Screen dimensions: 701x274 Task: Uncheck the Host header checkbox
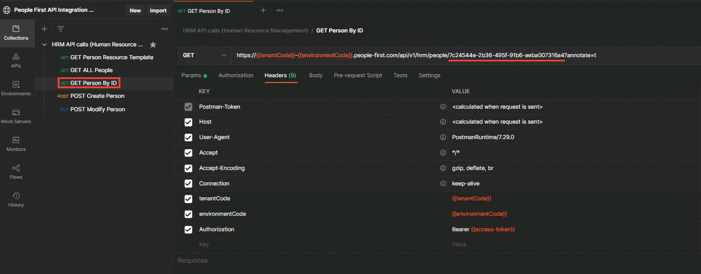(x=188, y=122)
